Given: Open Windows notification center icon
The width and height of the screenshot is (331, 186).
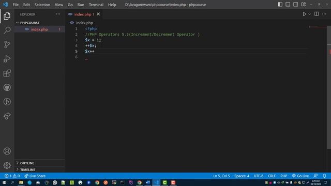Looking at the screenshot, I should pos(325,182).
